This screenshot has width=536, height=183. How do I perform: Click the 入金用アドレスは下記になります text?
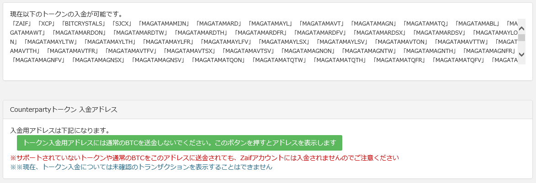[x=60, y=131]
